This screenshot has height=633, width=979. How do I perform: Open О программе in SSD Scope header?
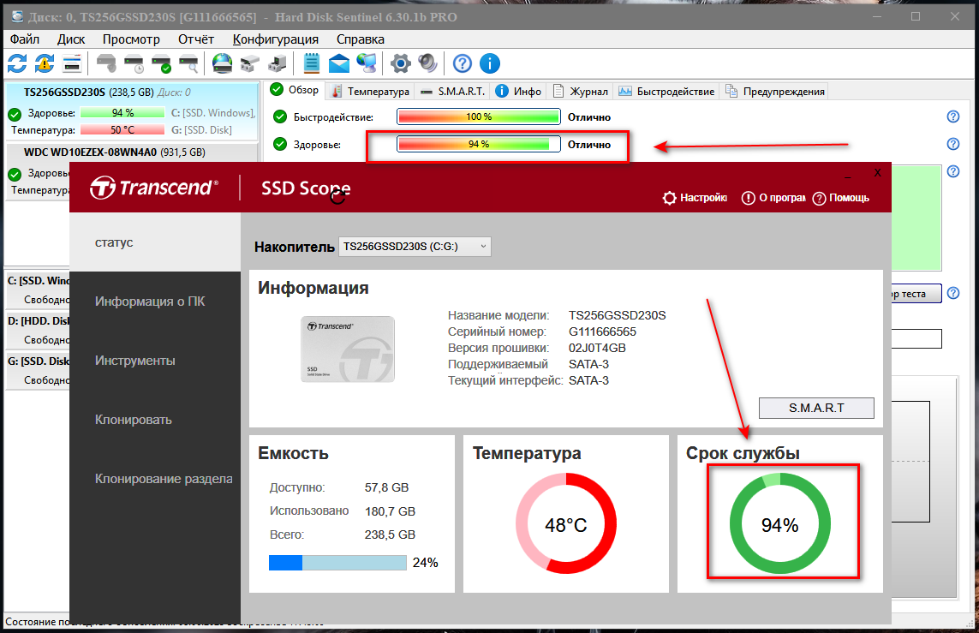[773, 198]
